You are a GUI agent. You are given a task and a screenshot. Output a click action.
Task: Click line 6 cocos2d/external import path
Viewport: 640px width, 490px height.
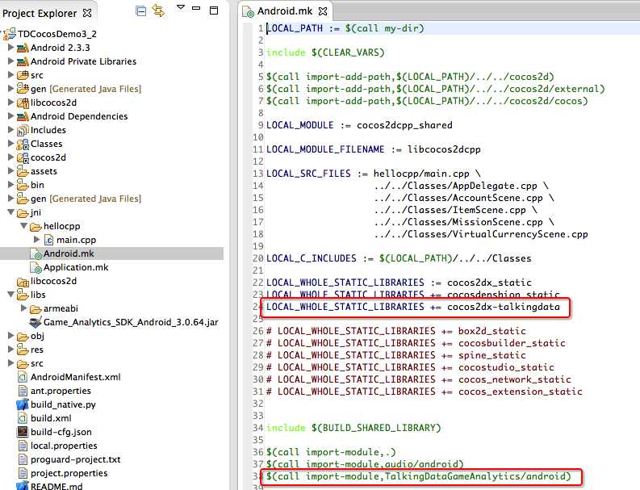click(436, 89)
